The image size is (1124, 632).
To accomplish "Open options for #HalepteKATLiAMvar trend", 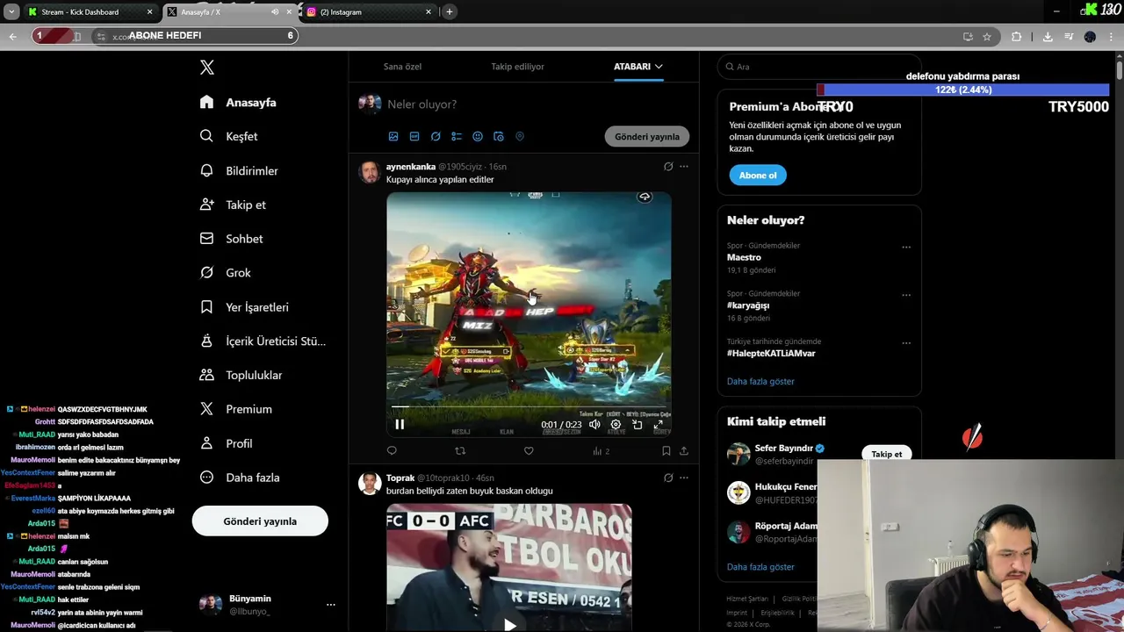I will pyautogui.click(x=906, y=343).
